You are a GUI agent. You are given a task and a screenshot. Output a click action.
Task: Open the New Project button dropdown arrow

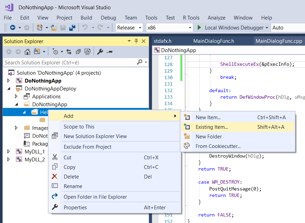point(47,28)
